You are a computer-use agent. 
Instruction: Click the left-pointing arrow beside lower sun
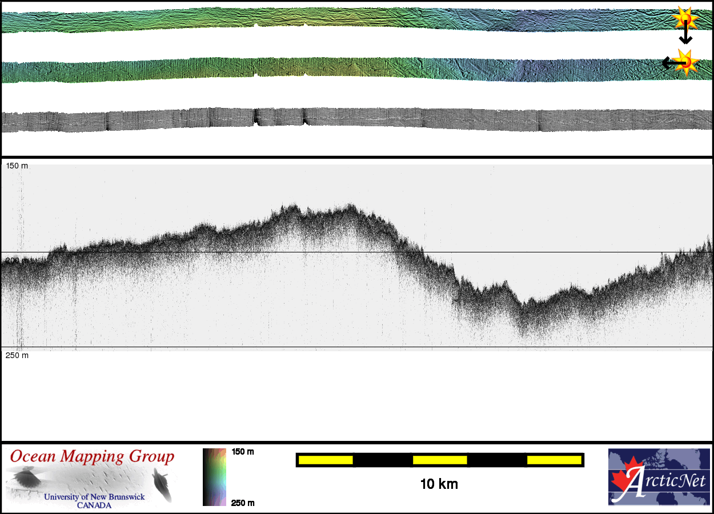(668, 63)
